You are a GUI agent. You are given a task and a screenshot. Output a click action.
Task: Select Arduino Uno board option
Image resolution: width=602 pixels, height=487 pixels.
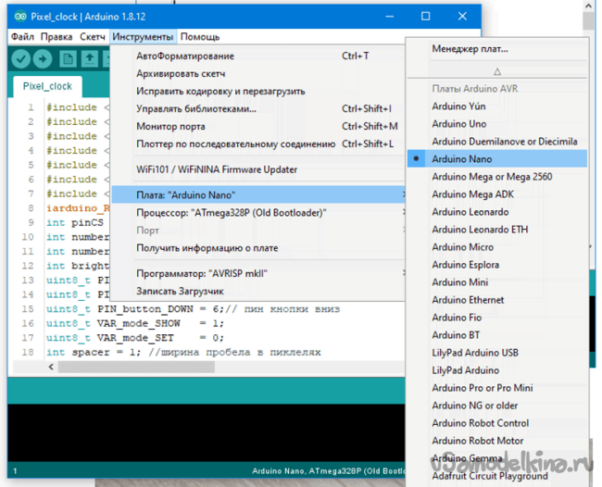coord(458,124)
